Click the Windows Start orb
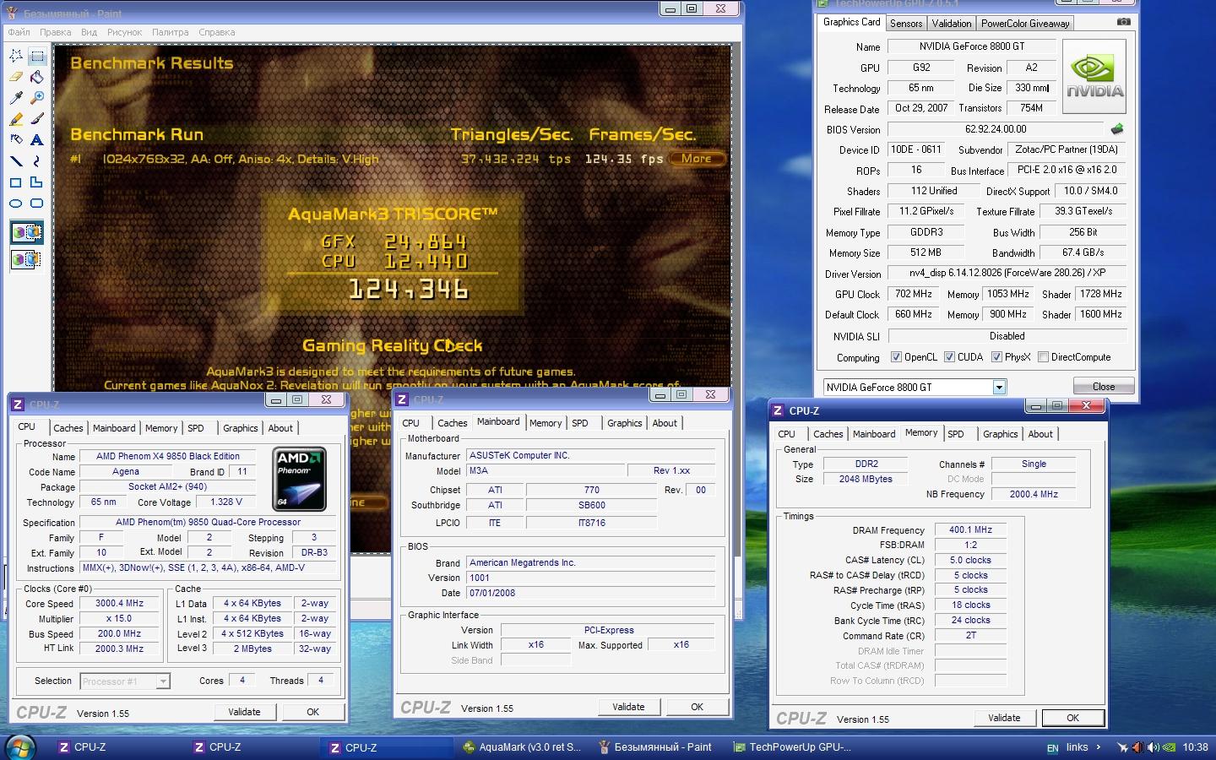This screenshot has height=760, width=1216. (19, 747)
